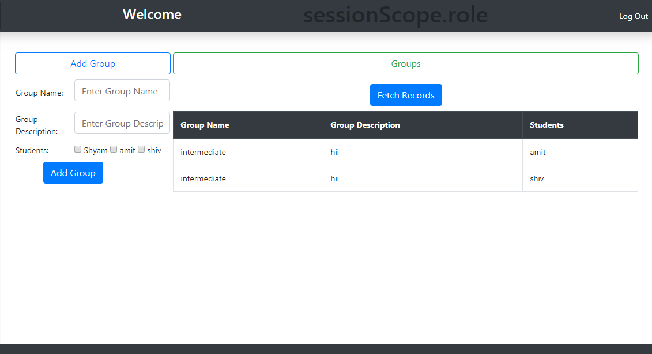Tick the Shyam student checkbox
Screen dimensions: 652x354
[78, 150]
